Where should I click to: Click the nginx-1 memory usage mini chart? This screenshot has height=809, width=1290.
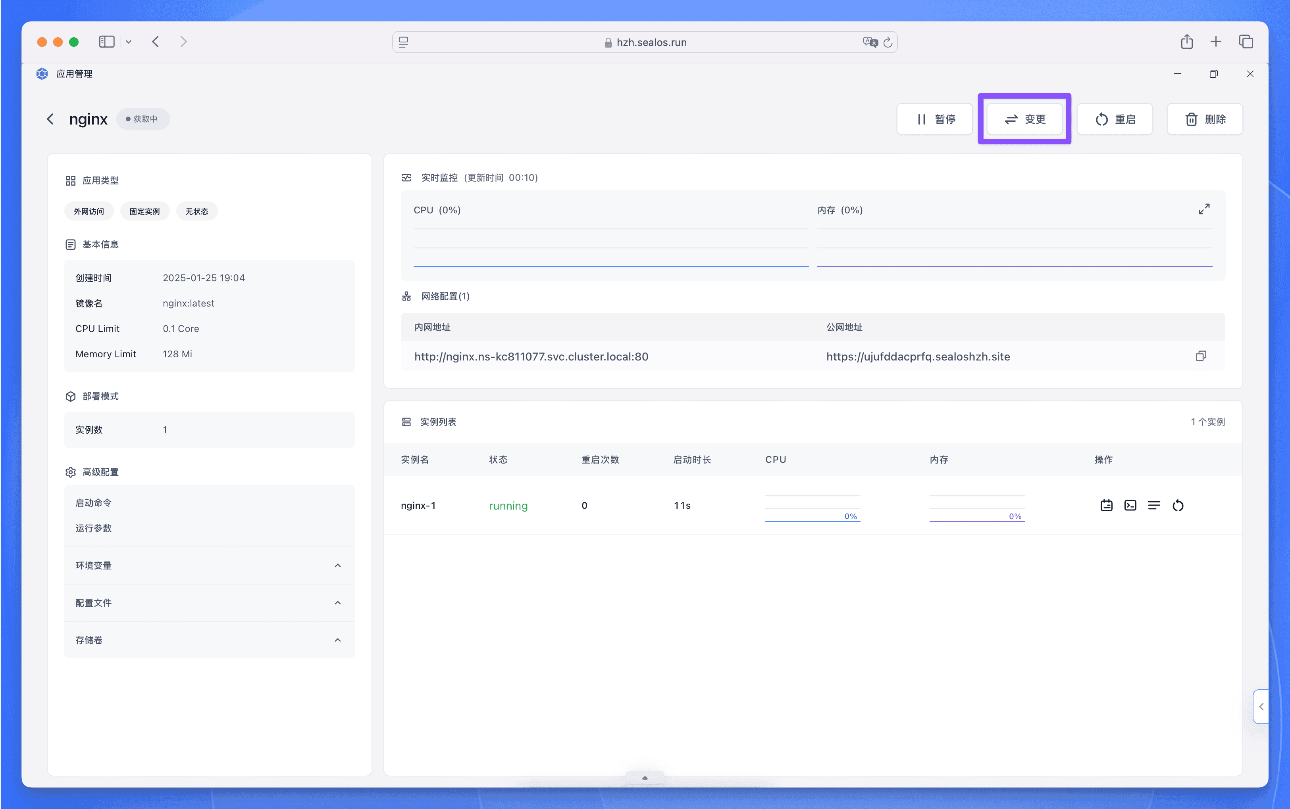(x=977, y=508)
